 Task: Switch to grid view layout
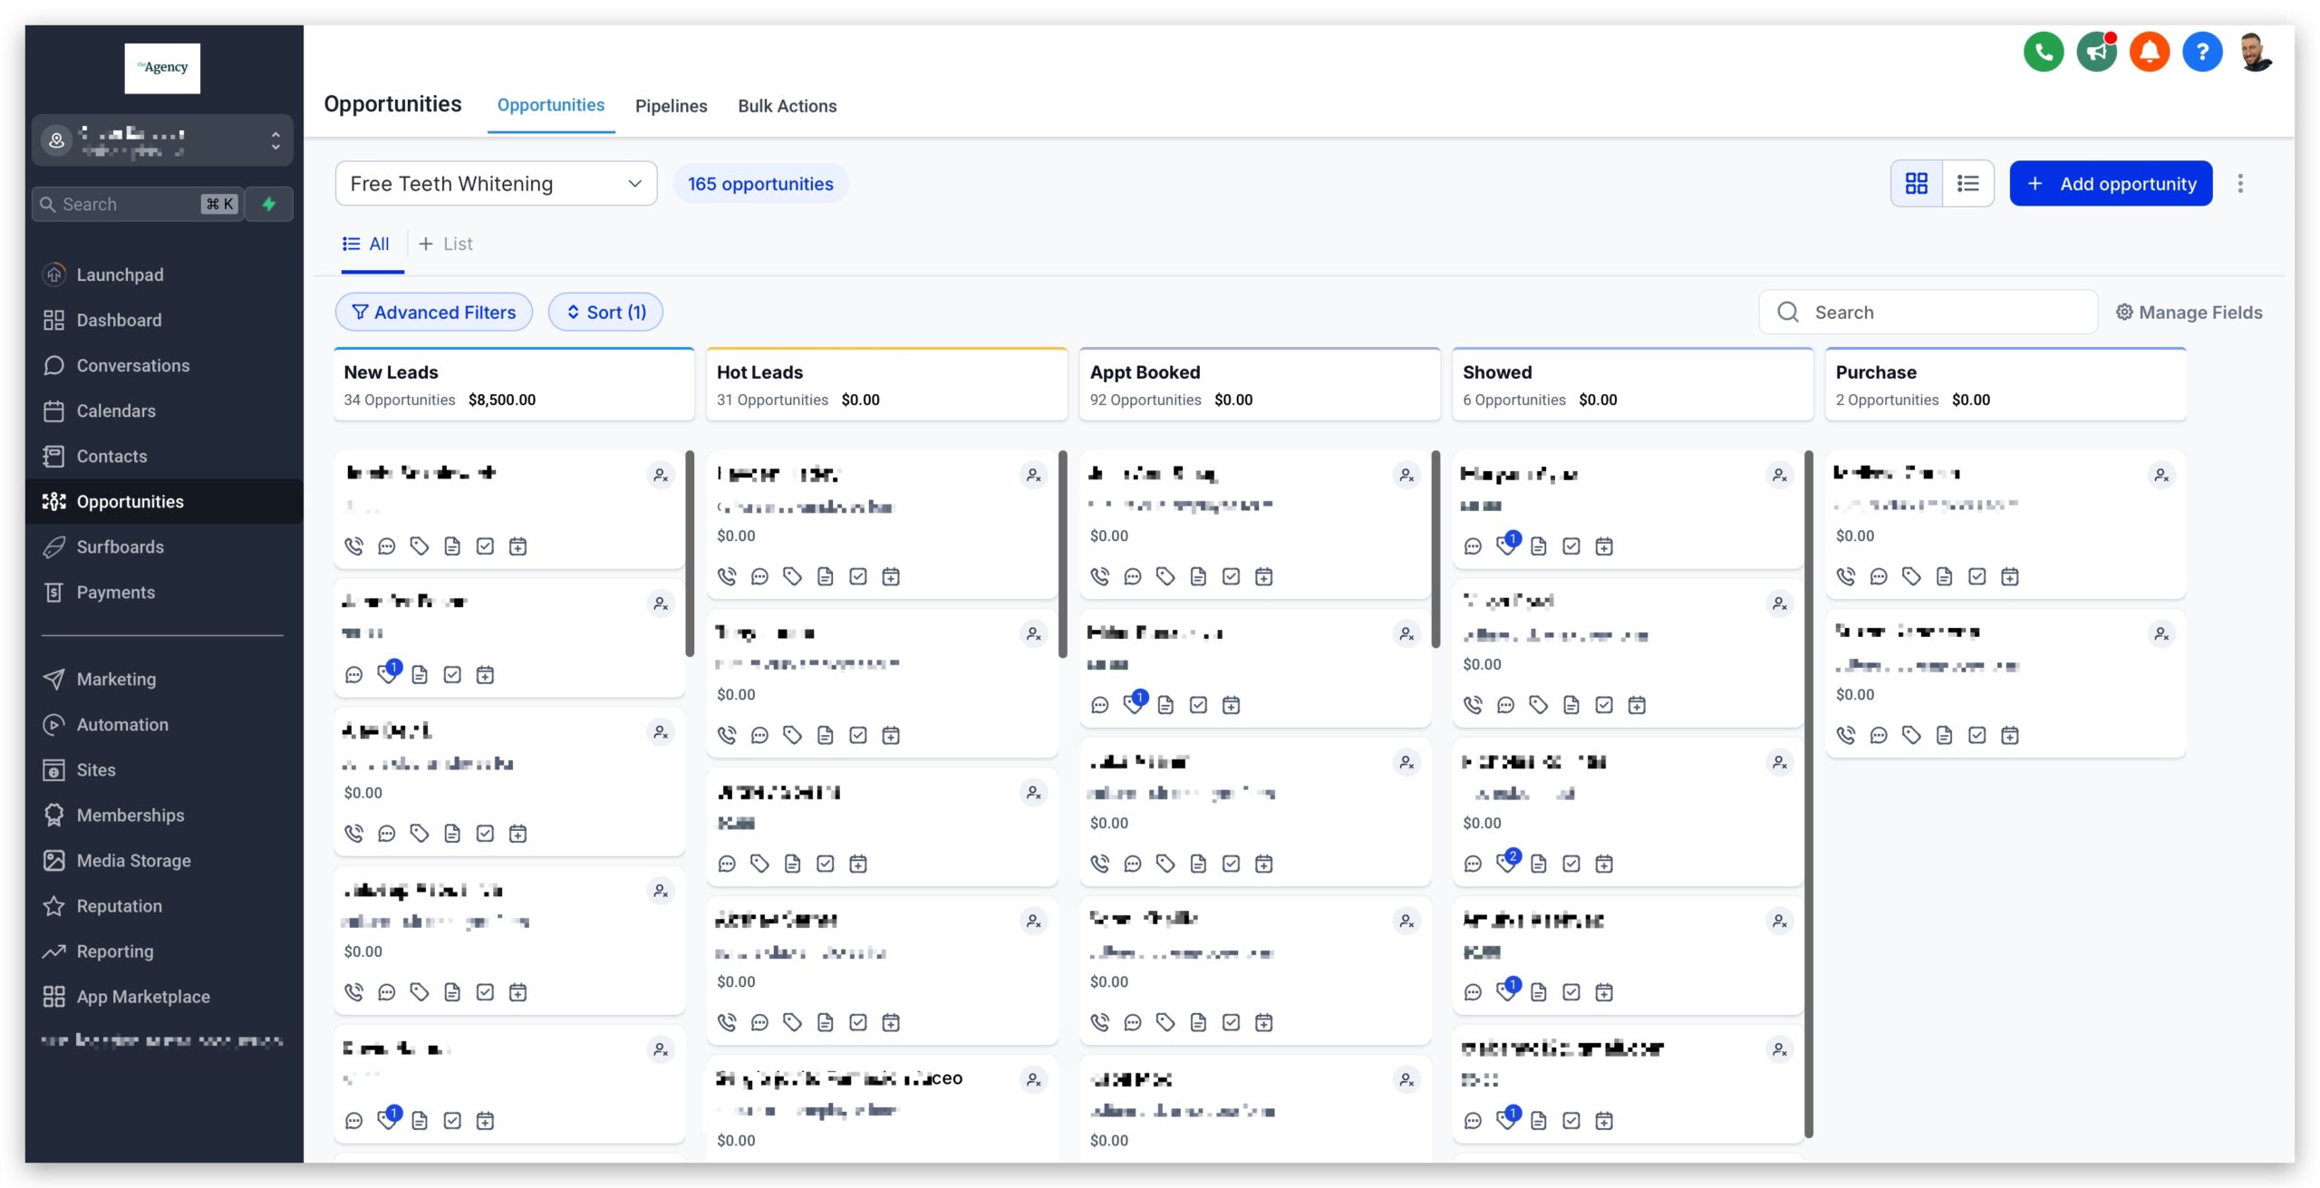pos(1917,183)
